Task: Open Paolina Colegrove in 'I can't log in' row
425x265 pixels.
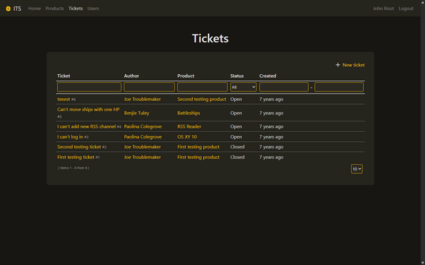Action: coord(143,137)
